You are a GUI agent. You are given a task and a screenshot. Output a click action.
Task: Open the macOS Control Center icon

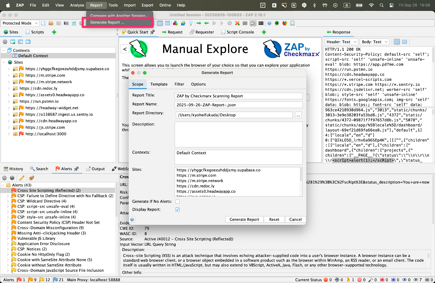tap(391, 5)
